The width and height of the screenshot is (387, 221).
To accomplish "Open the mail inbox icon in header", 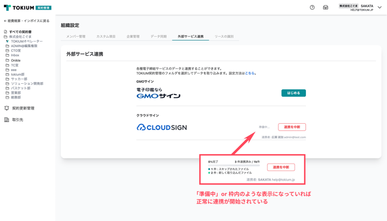I will pos(326,7).
